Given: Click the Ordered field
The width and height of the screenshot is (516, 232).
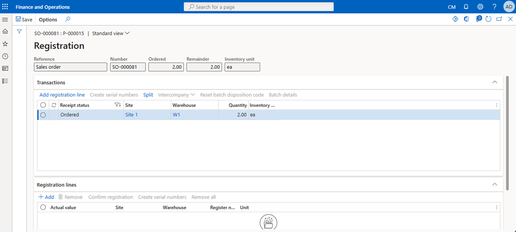Looking at the screenshot, I should pyautogui.click(x=166, y=67).
